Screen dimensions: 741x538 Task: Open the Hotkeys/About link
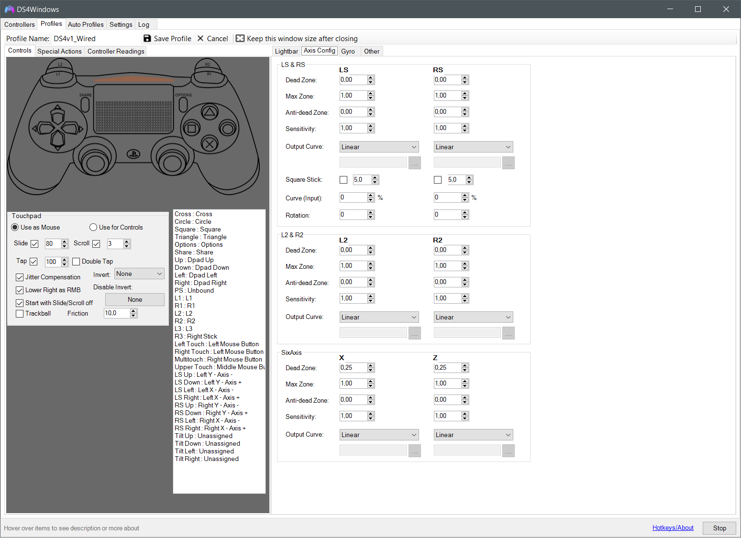673,527
